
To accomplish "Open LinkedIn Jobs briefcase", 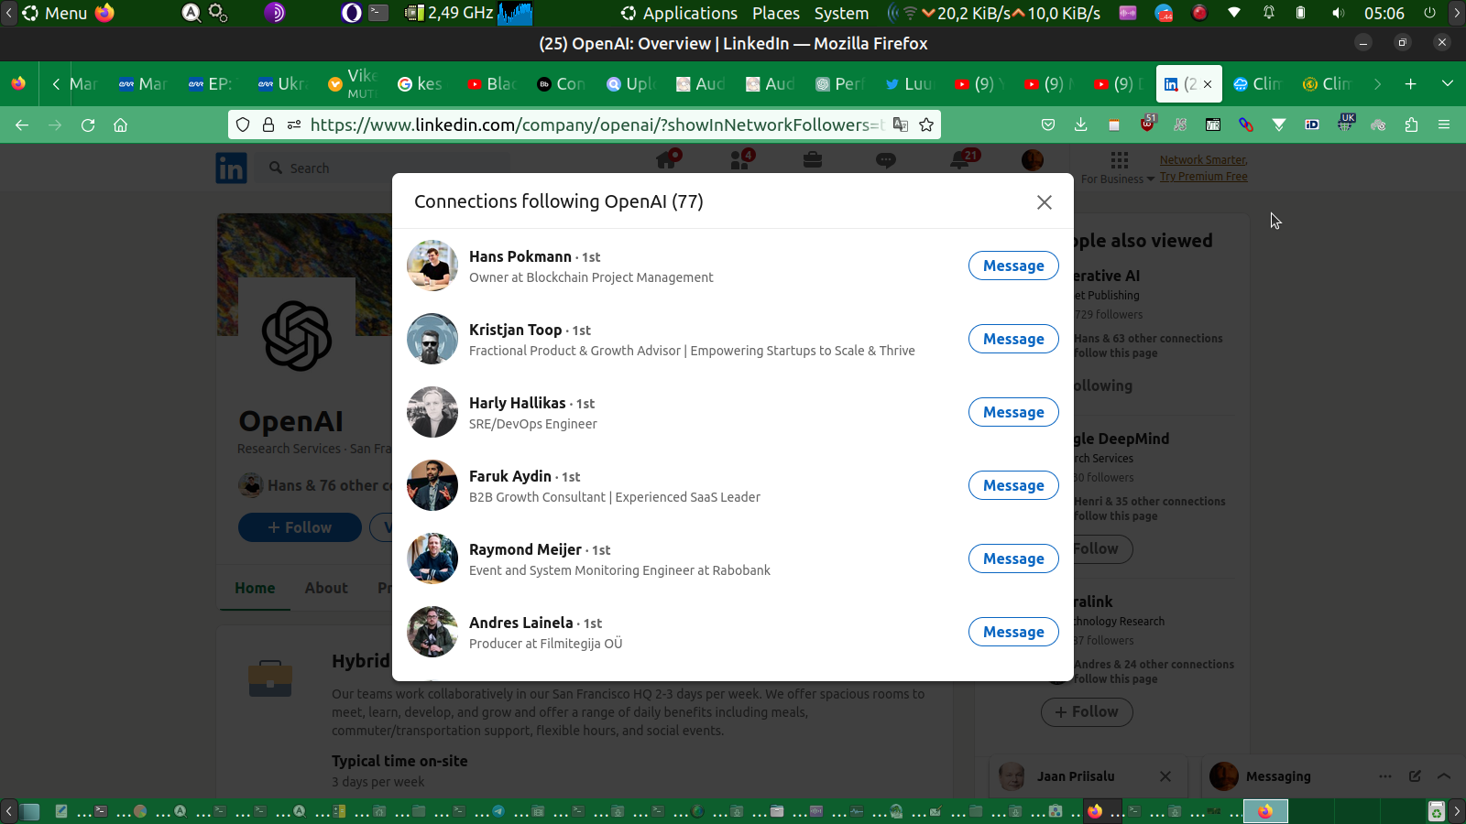I will point(812,160).
